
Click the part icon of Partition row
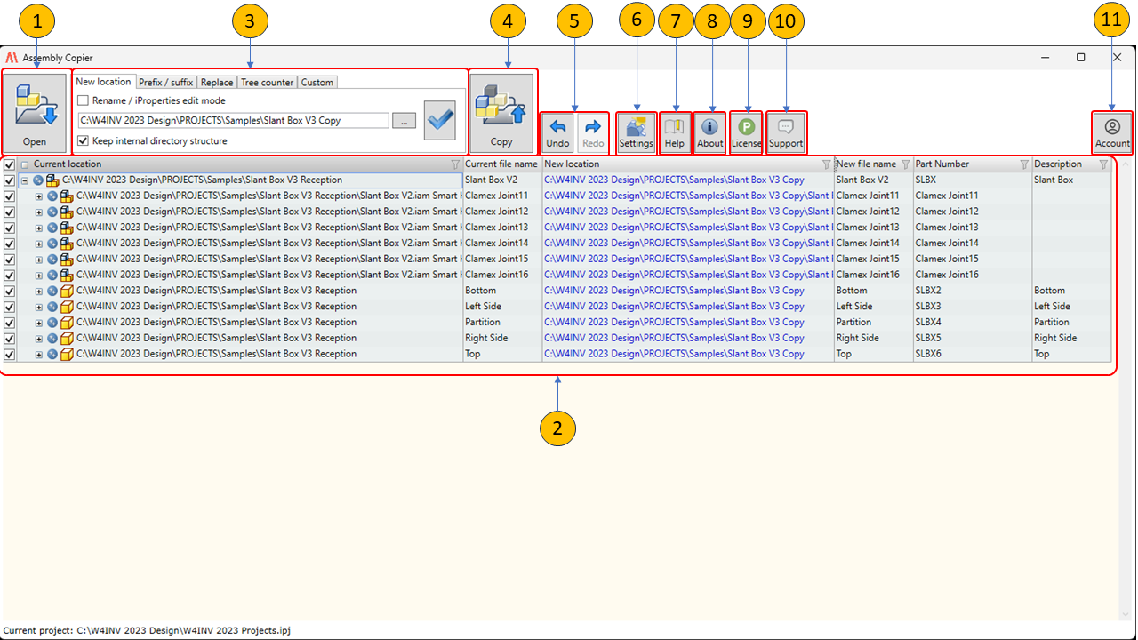coord(67,323)
